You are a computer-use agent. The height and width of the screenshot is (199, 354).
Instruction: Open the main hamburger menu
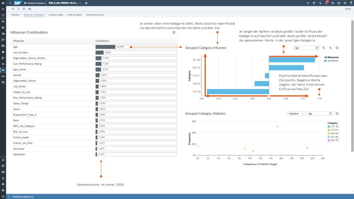(x=3, y=3)
